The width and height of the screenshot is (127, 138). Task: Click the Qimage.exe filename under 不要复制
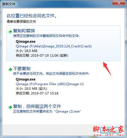coord(26,79)
